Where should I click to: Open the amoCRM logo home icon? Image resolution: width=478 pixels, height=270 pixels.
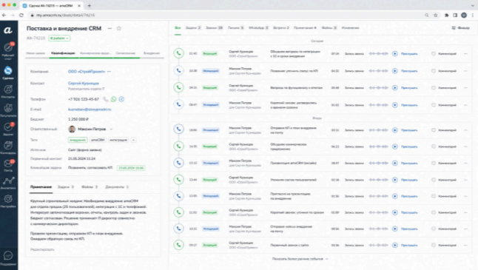coord(8,30)
